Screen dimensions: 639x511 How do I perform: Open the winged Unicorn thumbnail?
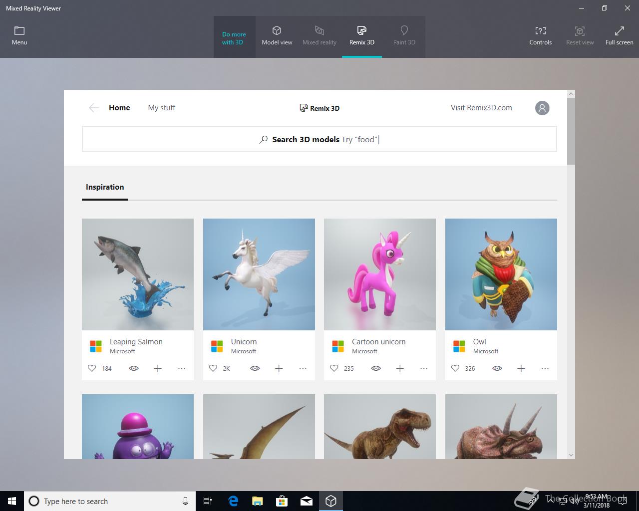pos(259,274)
